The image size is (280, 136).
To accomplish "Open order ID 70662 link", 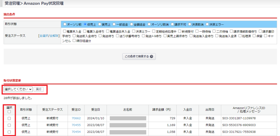I will tap(76, 118).
